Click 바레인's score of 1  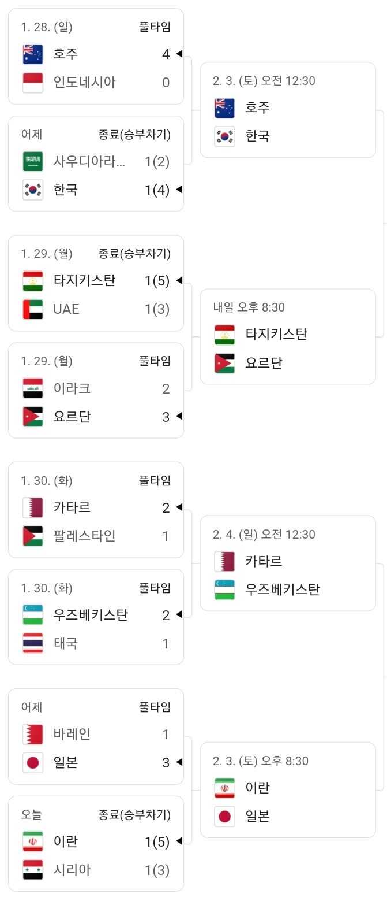pos(166,735)
